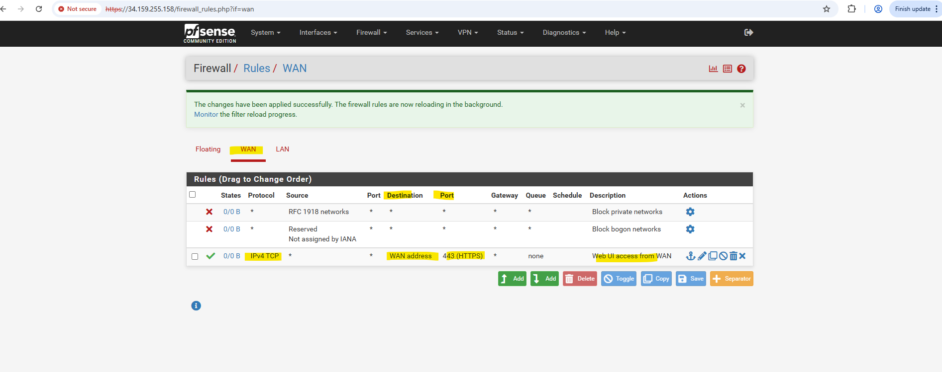Click the red help question mark icon
942x372 pixels.
741,69
